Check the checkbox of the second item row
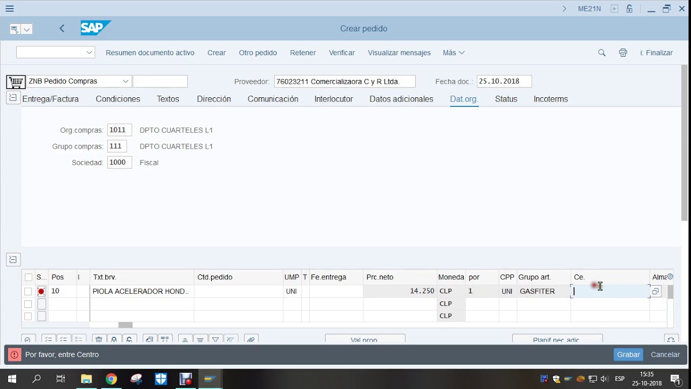The width and height of the screenshot is (691, 389). click(28, 304)
